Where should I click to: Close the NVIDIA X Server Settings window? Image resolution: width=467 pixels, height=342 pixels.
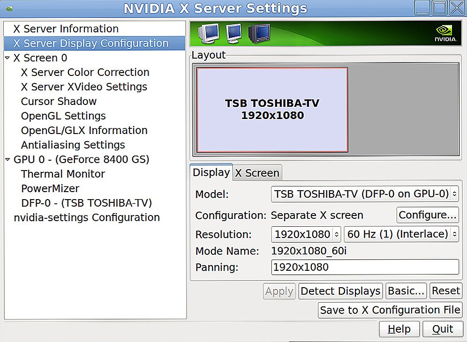457,8
